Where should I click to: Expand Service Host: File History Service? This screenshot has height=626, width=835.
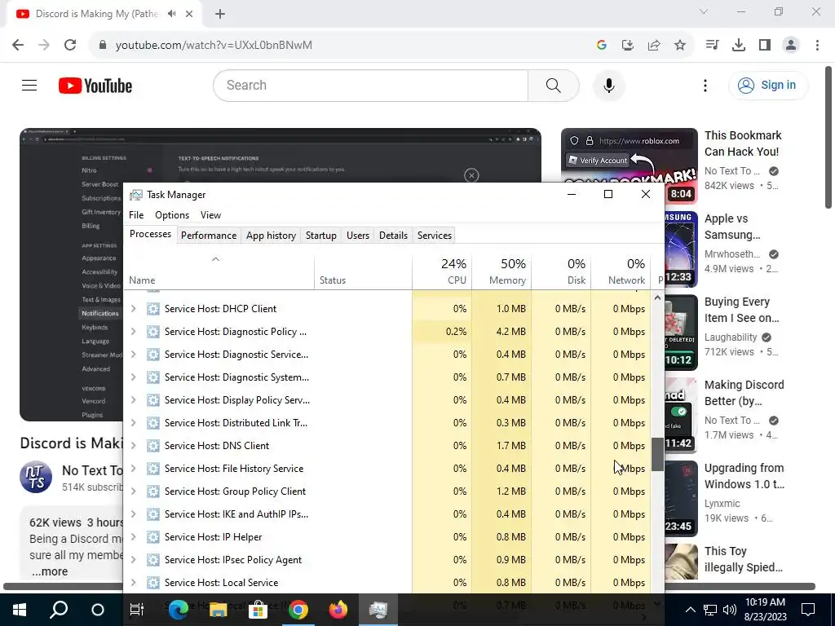pos(133,469)
